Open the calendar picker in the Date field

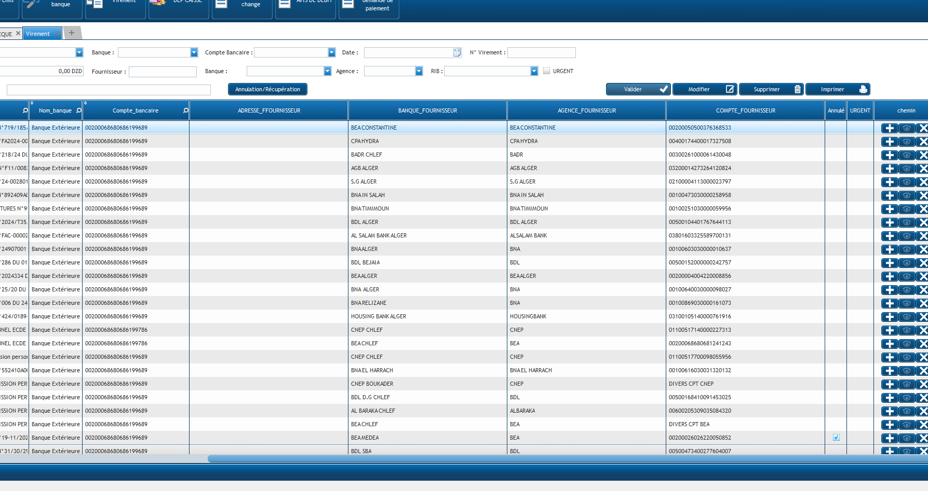click(457, 52)
